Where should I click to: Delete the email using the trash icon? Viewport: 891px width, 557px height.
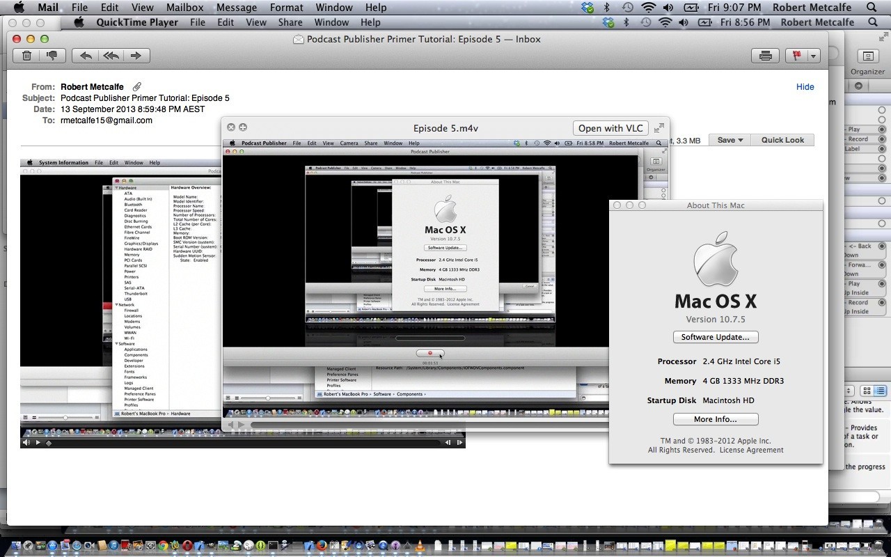click(x=26, y=55)
